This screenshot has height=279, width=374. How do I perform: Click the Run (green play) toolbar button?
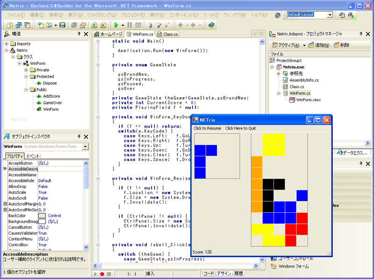tap(116, 25)
